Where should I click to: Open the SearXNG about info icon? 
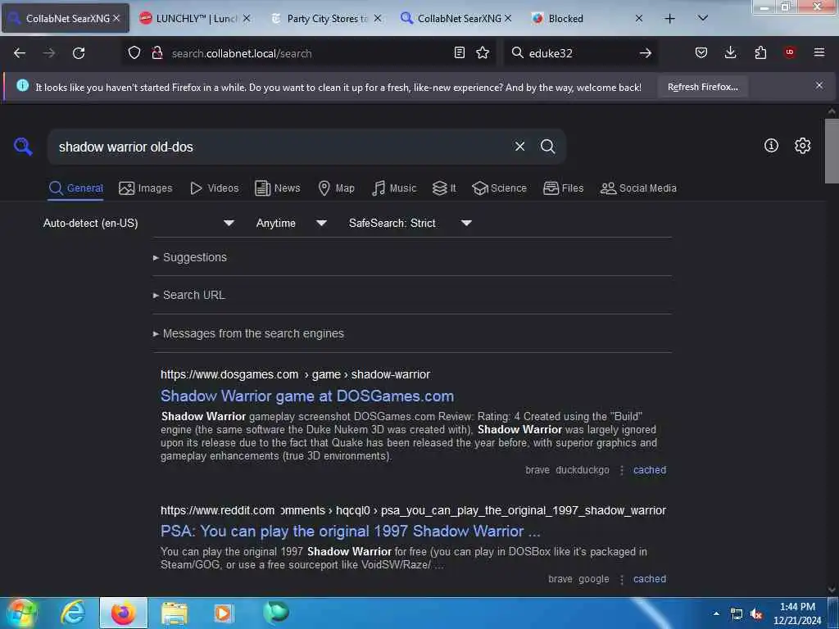coord(771,146)
